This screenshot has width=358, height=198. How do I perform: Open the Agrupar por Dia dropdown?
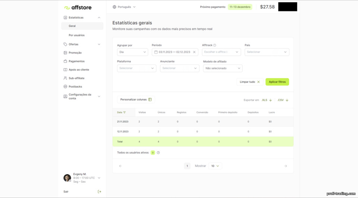click(x=132, y=52)
